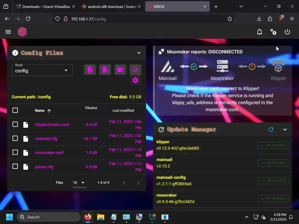299x224 pixels.
Task: Open the notifications bell in Mainsail
Action: (259, 32)
